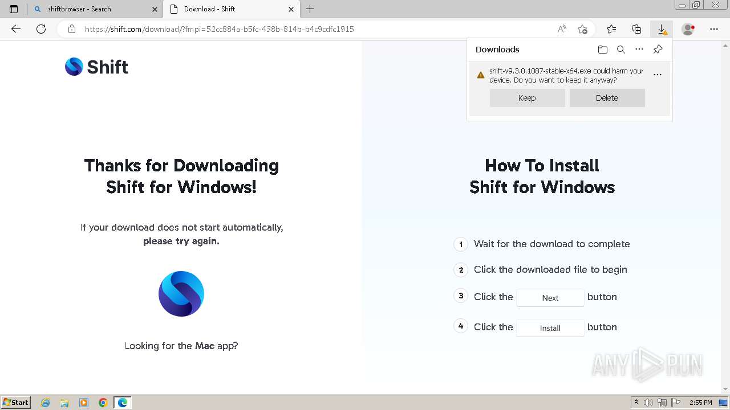Click the Shift logo in page header
The image size is (730, 410).
(96, 67)
